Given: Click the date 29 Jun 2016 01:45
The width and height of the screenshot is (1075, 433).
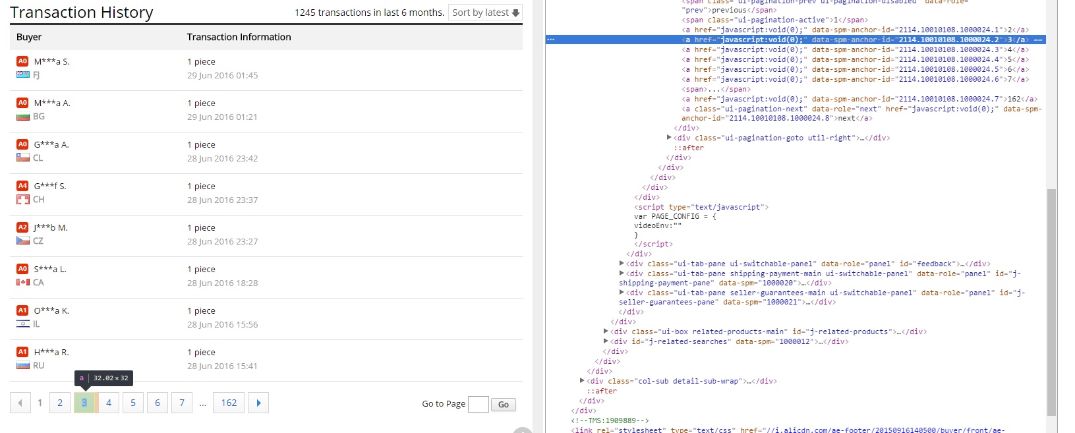Looking at the screenshot, I should [223, 75].
